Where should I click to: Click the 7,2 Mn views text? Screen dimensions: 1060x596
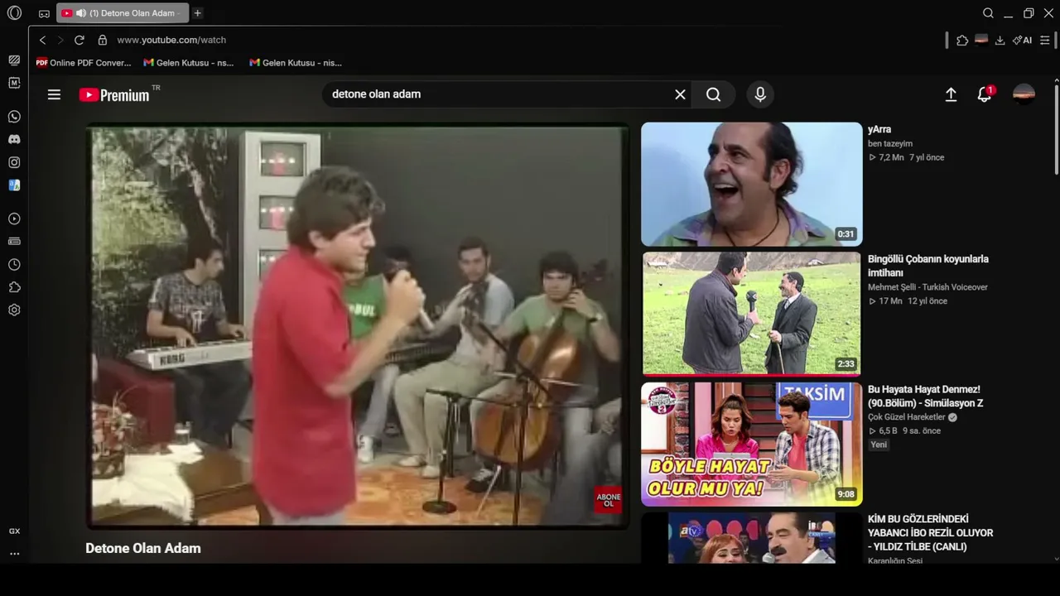click(x=891, y=157)
